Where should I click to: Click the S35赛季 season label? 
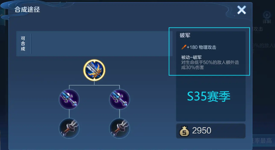pyautogui.click(x=208, y=96)
